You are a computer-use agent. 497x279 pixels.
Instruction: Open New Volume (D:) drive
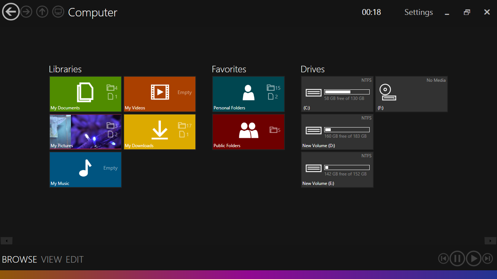coord(337,132)
